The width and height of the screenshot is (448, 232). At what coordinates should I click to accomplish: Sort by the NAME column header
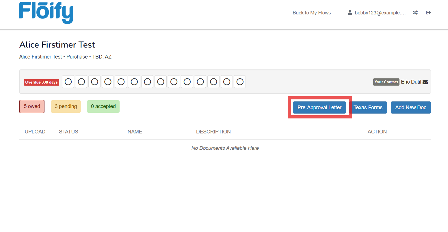(x=135, y=132)
